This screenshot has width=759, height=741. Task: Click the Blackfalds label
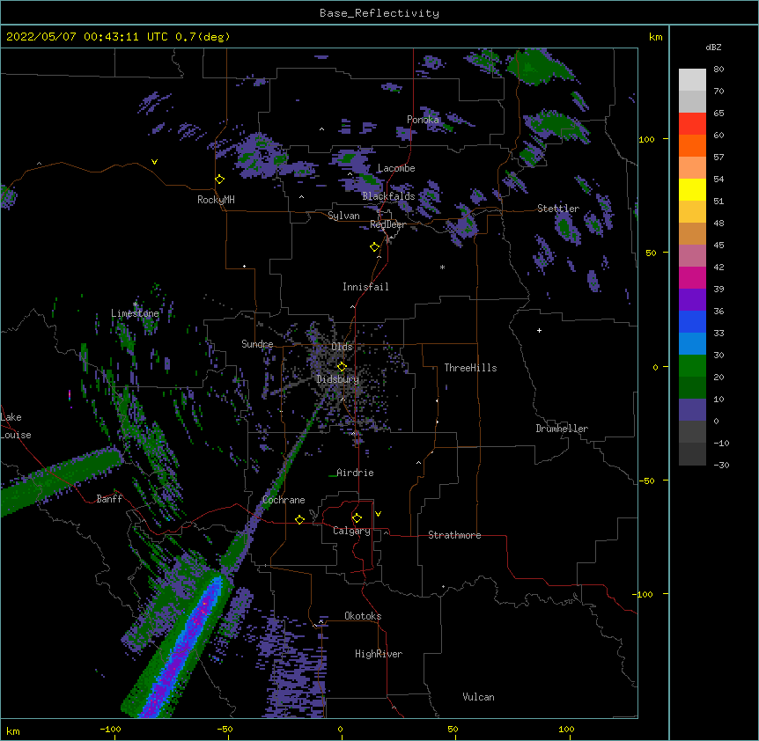(388, 196)
